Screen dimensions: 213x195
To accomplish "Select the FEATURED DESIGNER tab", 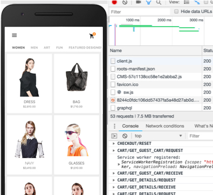I will (85, 47).
